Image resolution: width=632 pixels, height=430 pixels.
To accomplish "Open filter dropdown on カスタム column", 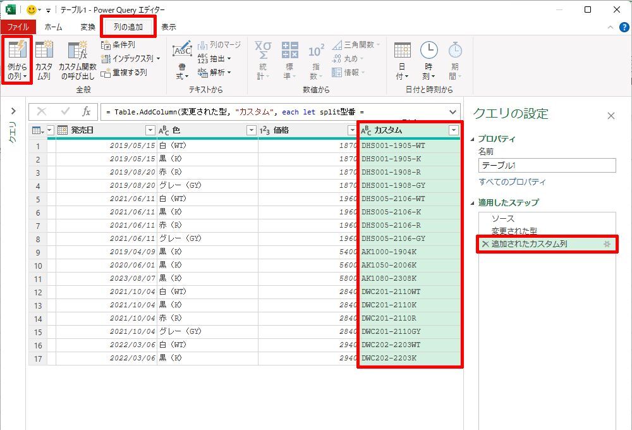I will 453,130.
